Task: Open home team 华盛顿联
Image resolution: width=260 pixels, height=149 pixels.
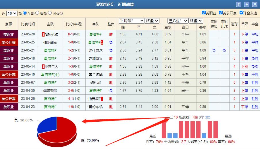Action: click(50, 91)
